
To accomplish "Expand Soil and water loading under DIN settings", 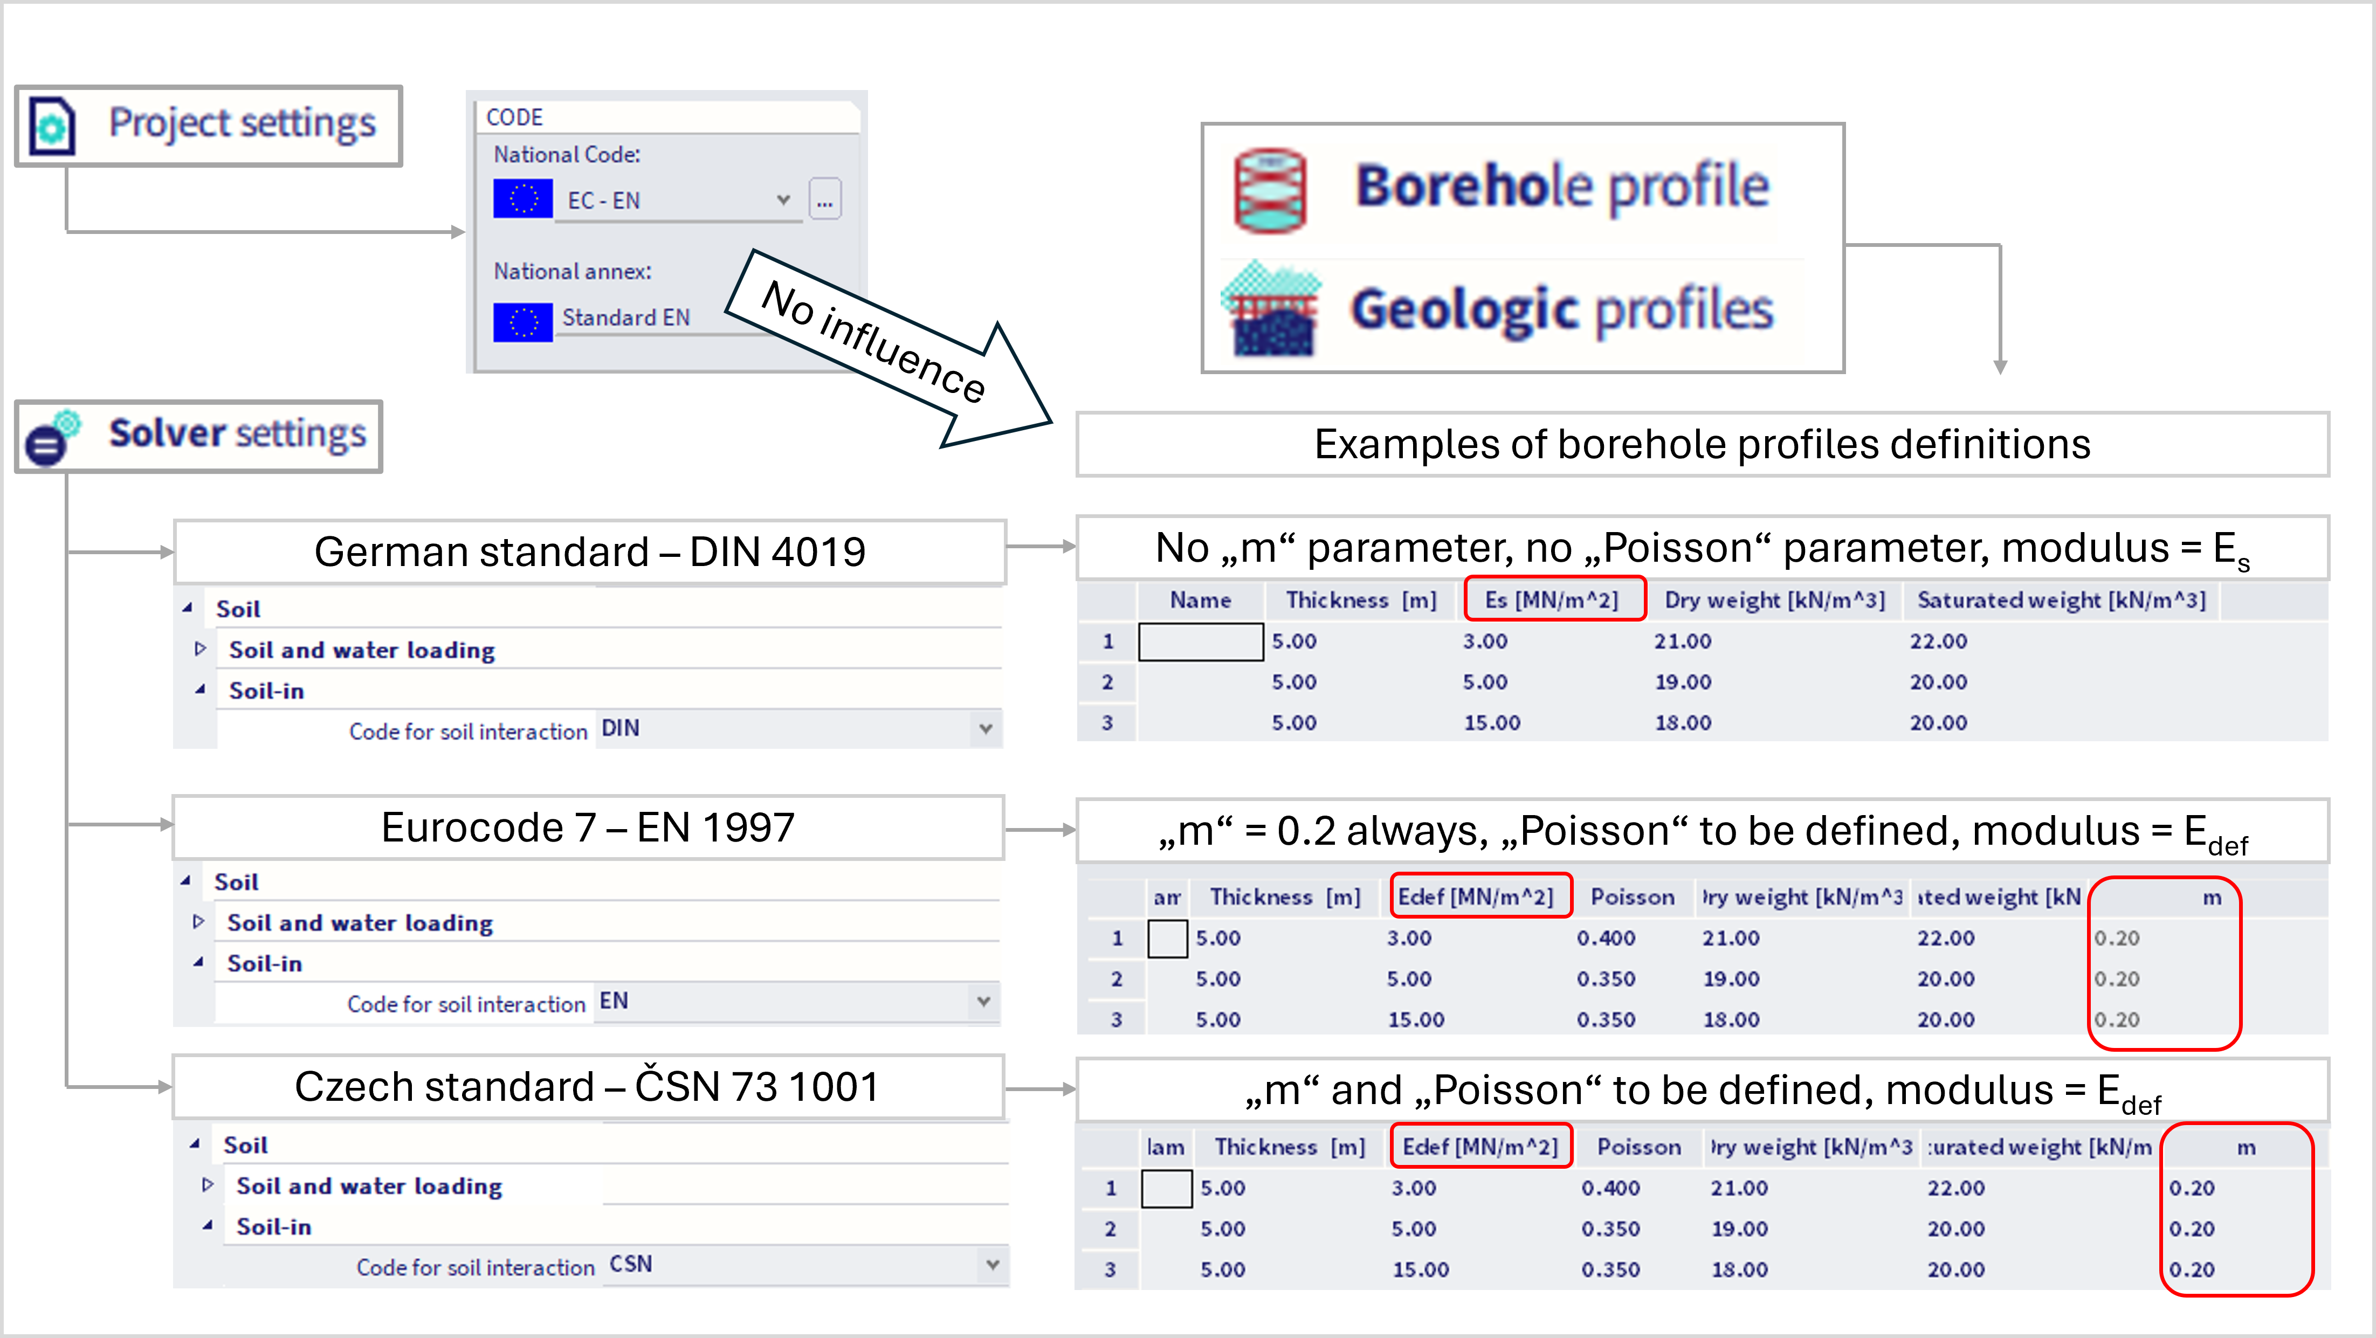I will coord(200,649).
